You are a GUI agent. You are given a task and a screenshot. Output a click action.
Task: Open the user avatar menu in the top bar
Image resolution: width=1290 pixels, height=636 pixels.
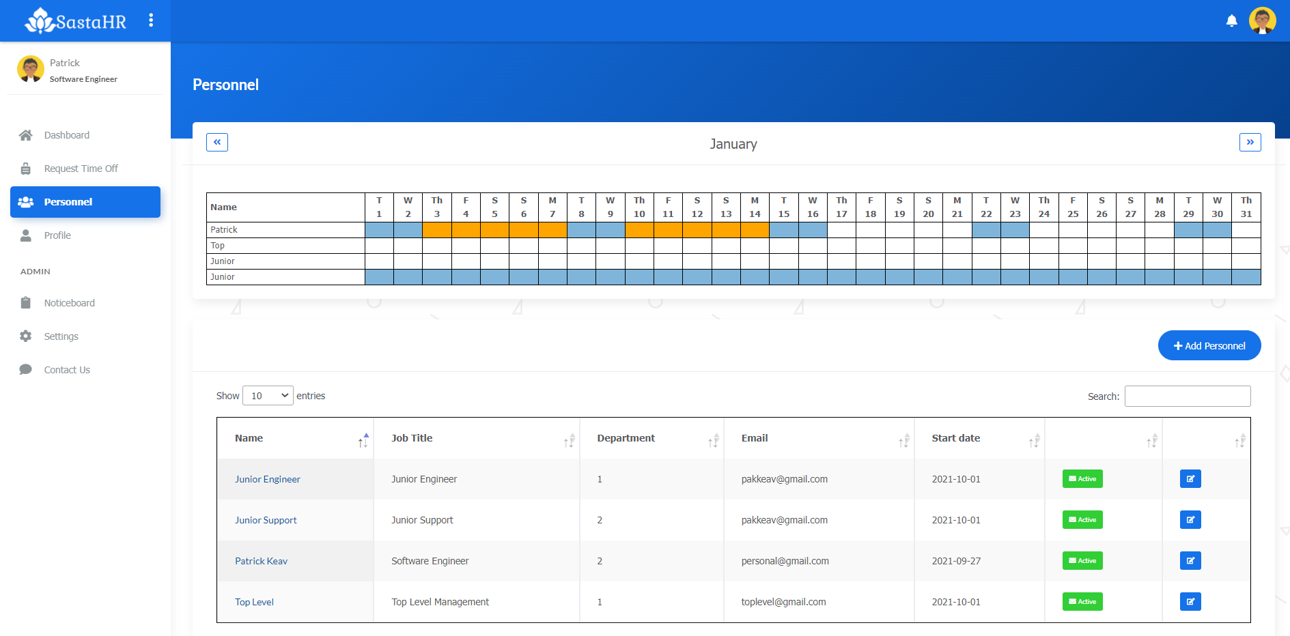[1262, 20]
